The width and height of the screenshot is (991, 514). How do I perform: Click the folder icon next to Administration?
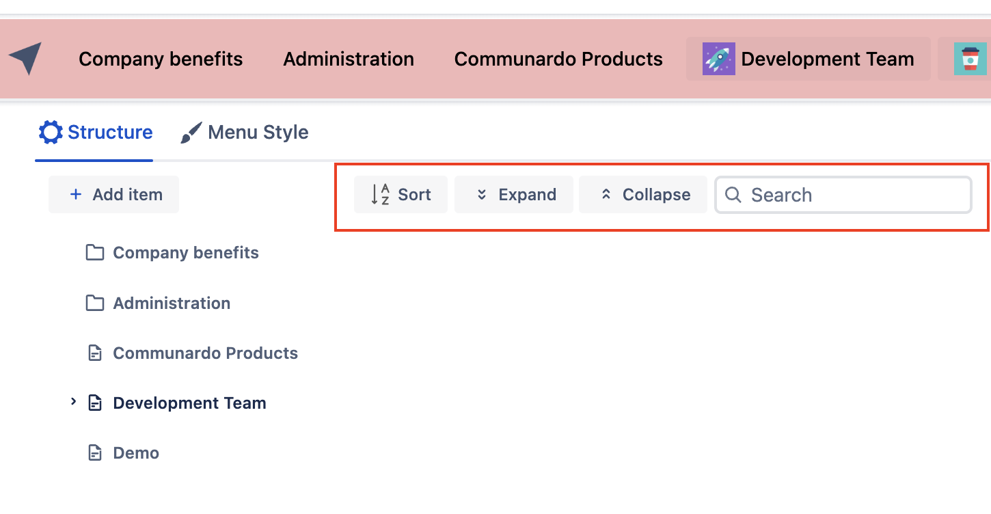tap(95, 303)
